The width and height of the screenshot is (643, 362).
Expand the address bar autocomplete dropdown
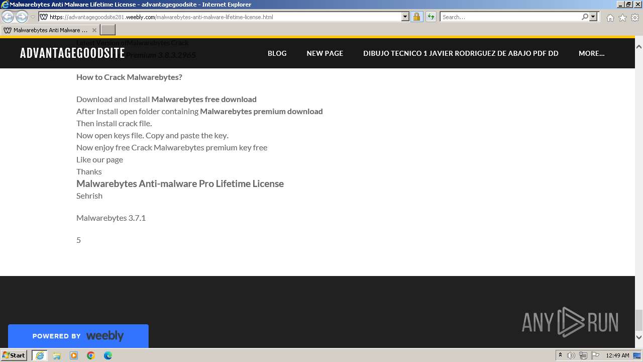click(405, 17)
